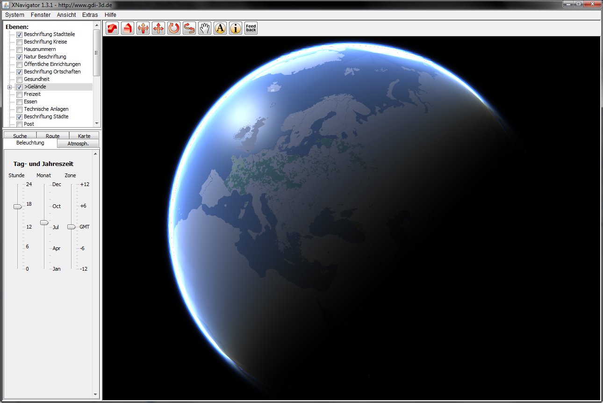
Task: Click the Ebenen: heading
Action: pos(17,27)
